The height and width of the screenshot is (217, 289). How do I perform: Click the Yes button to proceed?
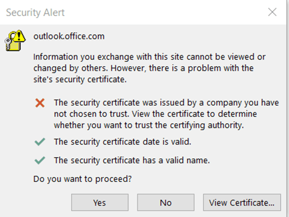coord(99,203)
